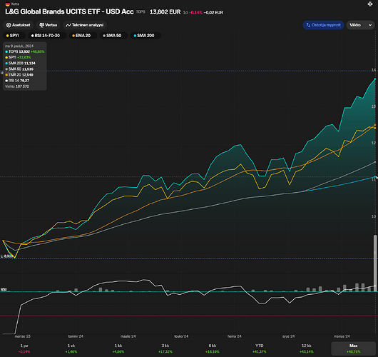
Task: Select the 1 kk time range
Action: (x=118, y=348)
